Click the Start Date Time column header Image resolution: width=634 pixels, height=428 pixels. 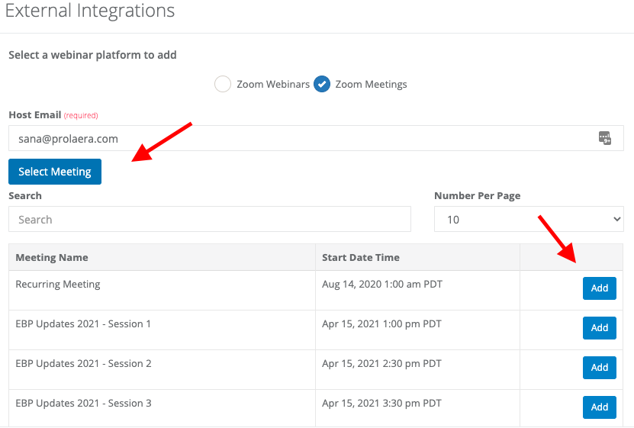click(x=361, y=257)
